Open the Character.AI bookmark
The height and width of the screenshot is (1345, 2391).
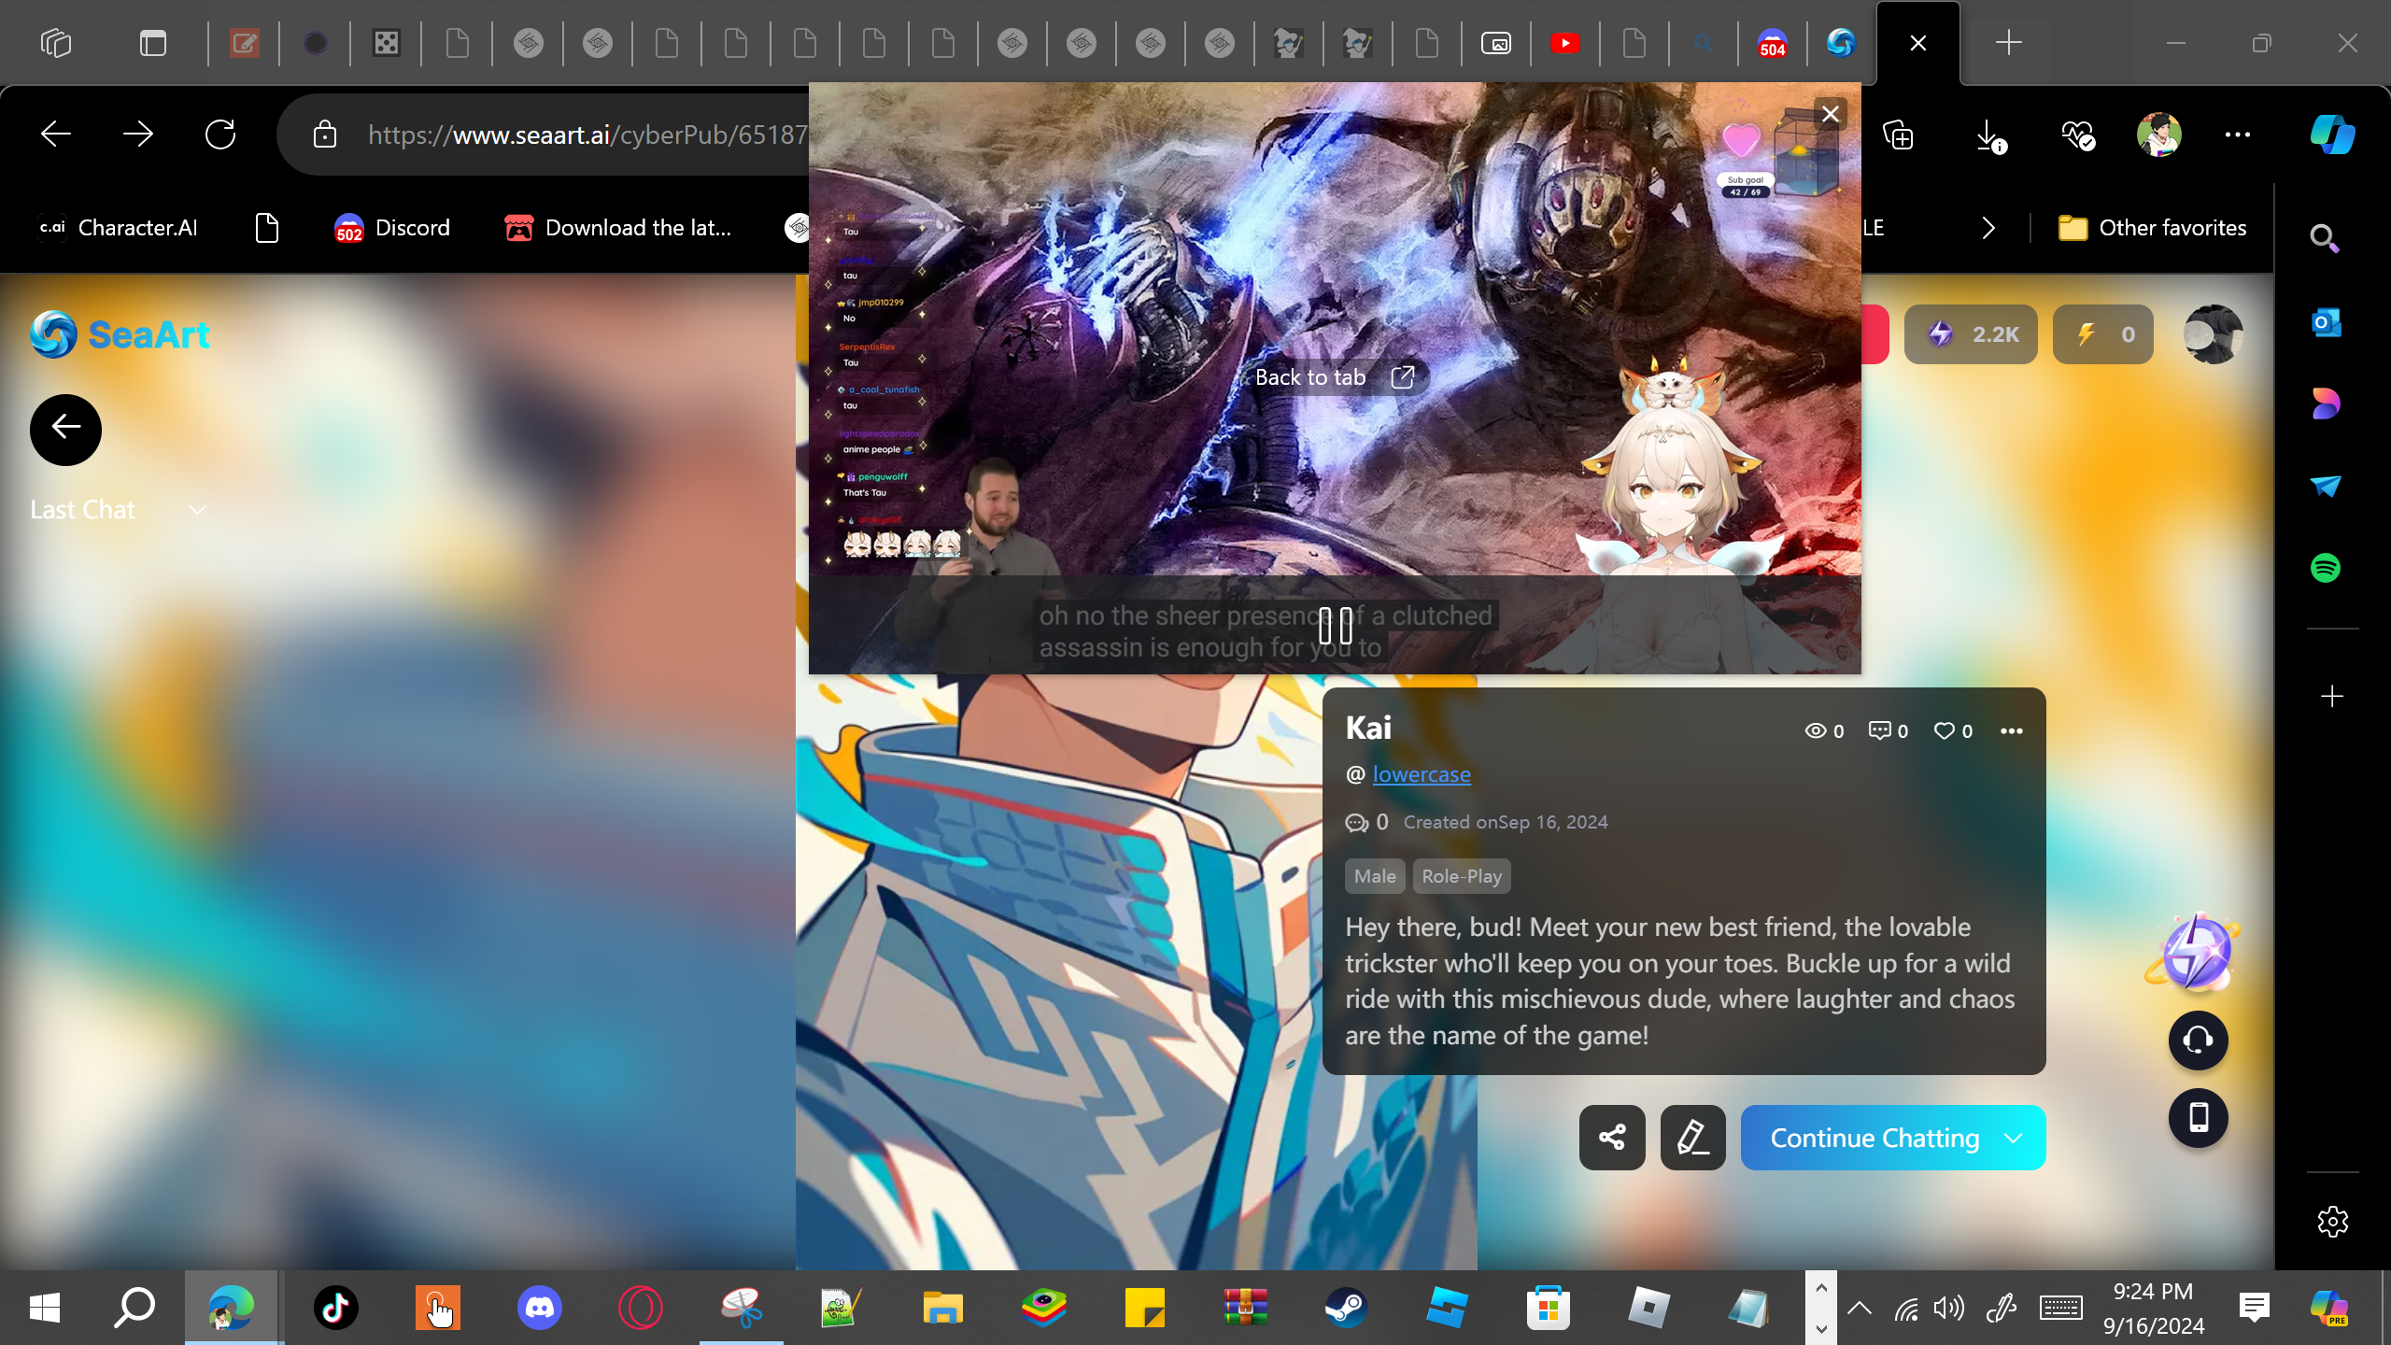pos(119,228)
